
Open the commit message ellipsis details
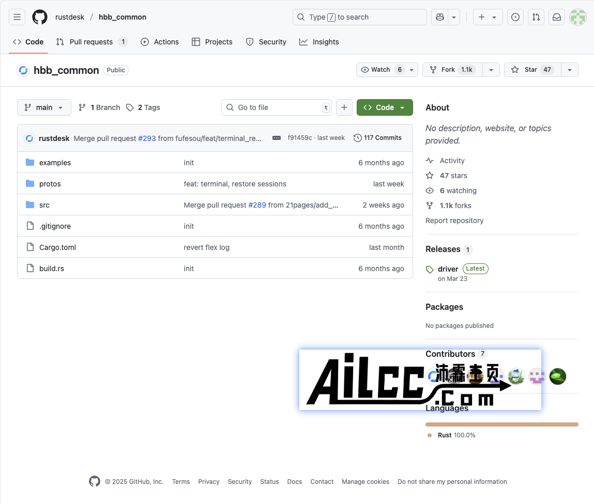point(277,138)
